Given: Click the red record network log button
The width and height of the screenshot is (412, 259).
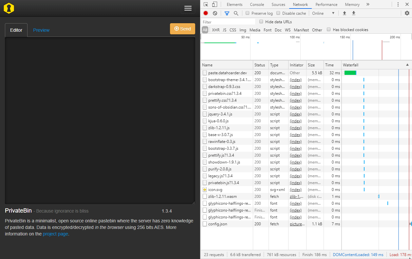Looking at the screenshot, I should pos(206,13).
